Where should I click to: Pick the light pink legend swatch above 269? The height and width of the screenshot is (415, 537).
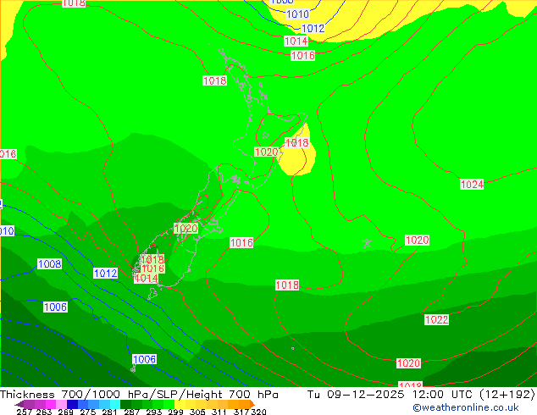pos(61,404)
